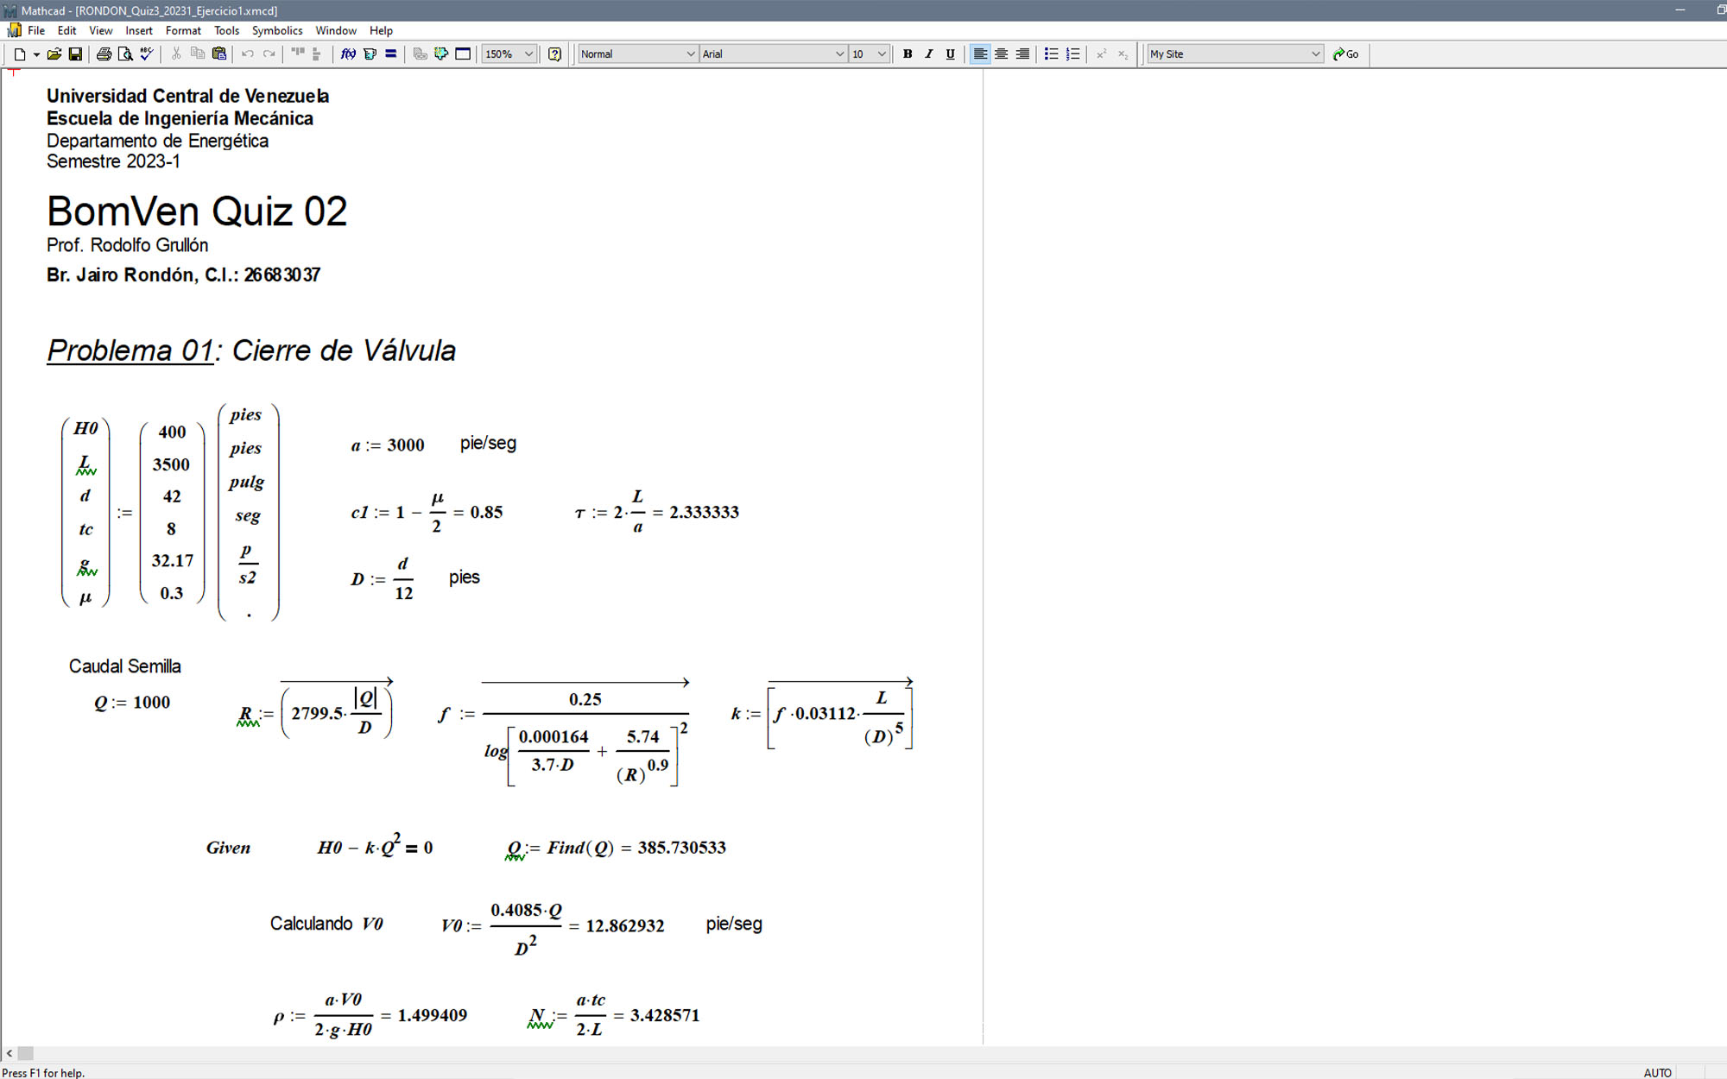Click the Insert Unit measuring cup icon

(x=370, y=54)
